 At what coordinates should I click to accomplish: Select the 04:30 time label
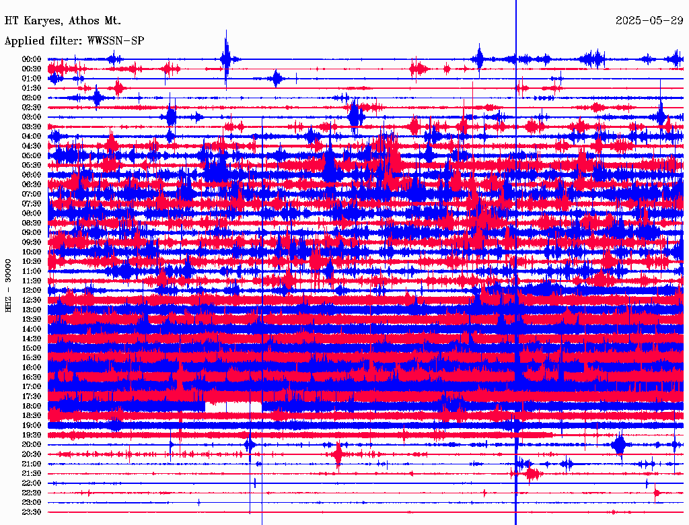(x=32, y=146)
